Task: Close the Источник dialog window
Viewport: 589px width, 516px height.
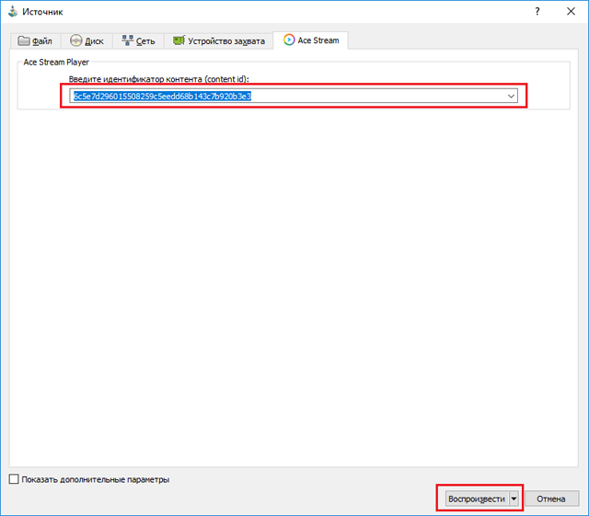Action: (x=571, y=11)
